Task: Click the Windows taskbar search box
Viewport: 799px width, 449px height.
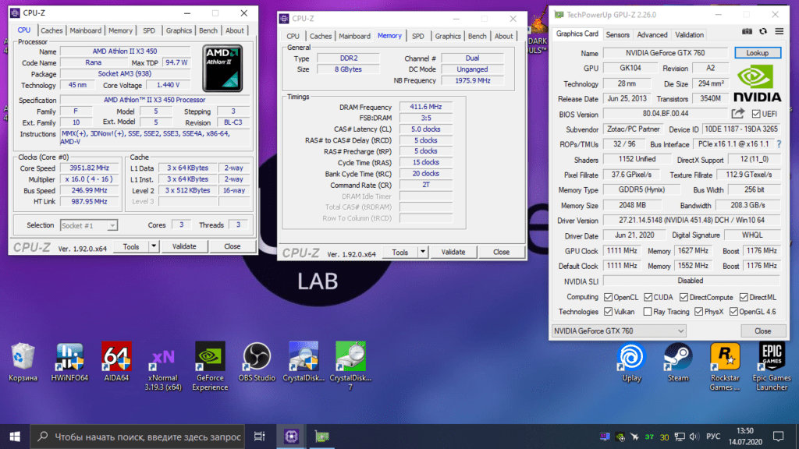Action: pyautogui.click(x=137, y=437)
